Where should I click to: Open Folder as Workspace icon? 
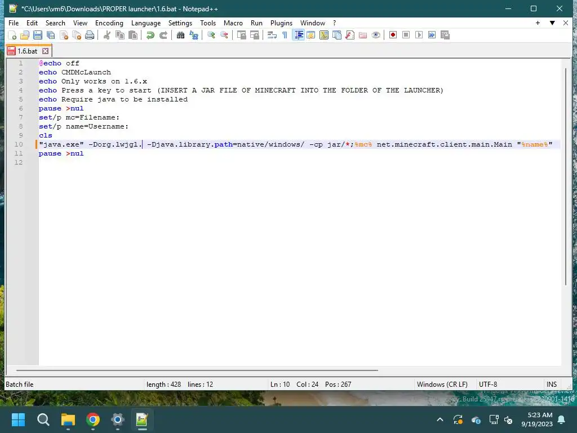click(x=363, y=35)
